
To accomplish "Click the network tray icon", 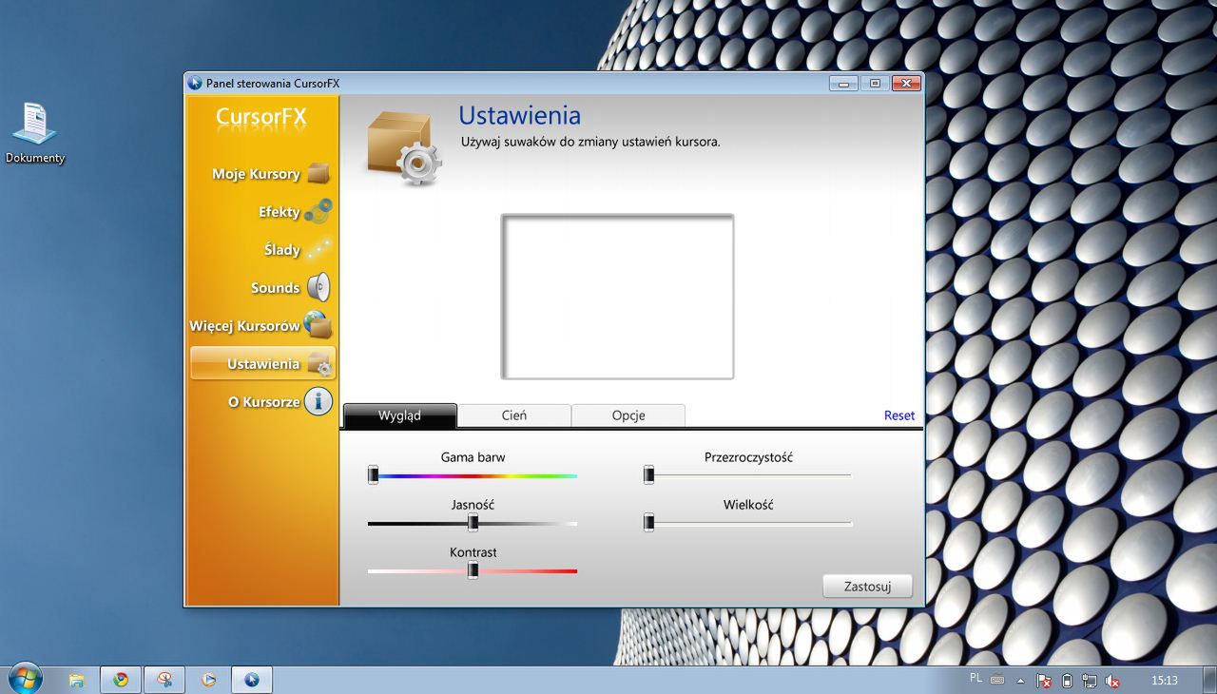I will [1090, 681].
